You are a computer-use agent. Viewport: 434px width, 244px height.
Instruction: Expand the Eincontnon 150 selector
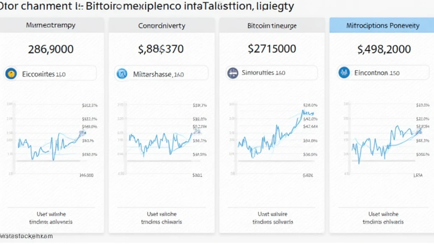pyautogui.click(x=382, y=73)
